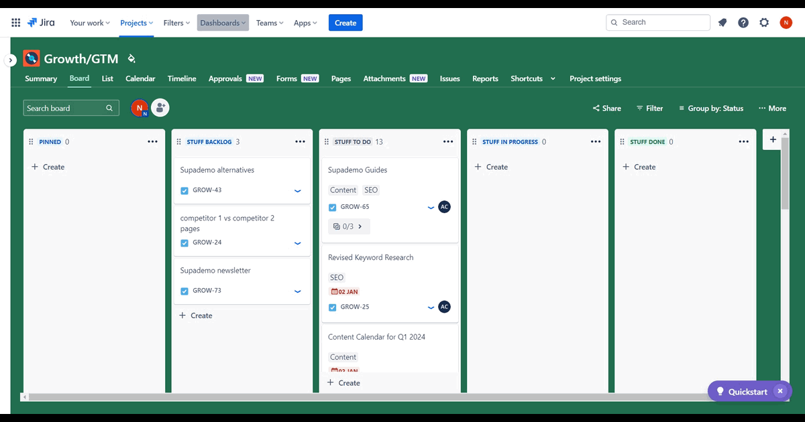This screenshot has width=805, height=422.
Task: Open the PINNED column more actions menu
Action: click(153, 142)
